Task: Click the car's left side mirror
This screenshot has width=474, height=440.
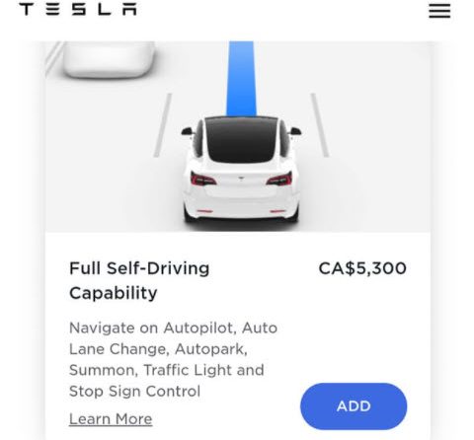Action: [187, 131]
